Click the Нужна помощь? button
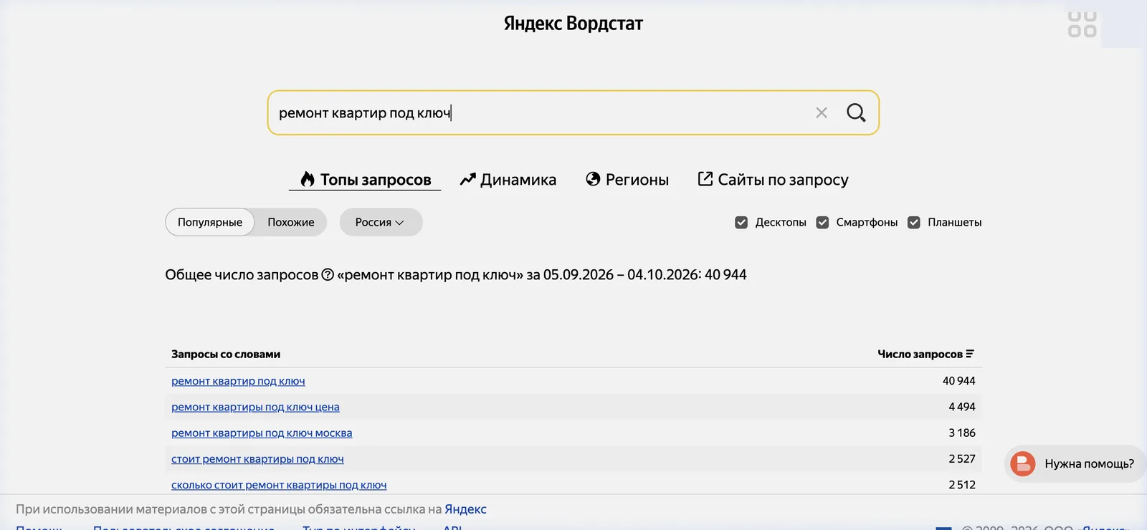Screen dimensions: 1147x530 [x=1075, y=463]
